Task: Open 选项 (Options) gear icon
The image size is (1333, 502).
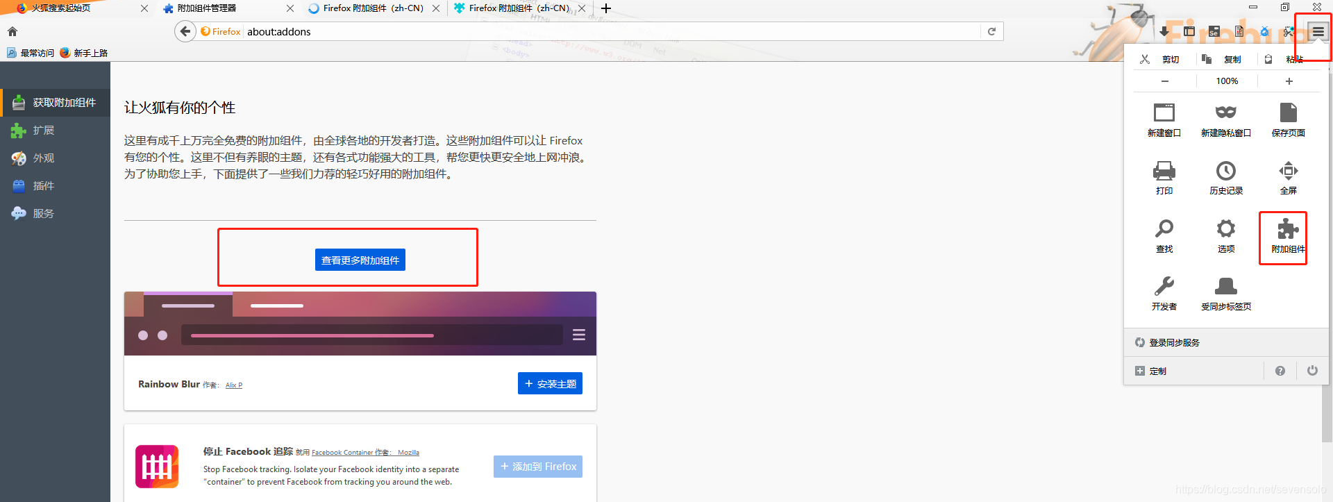Action: [x=1226, y=236]
